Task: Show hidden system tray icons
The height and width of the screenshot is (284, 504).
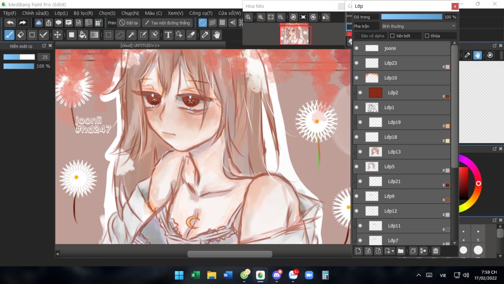Action: 418,275
